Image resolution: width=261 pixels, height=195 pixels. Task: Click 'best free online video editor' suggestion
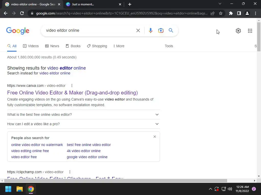tap(89, 145)
